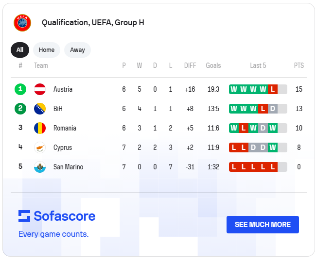Open the San Marino team link
Screen dimensions: 316x262
click(x=68, y=167)
